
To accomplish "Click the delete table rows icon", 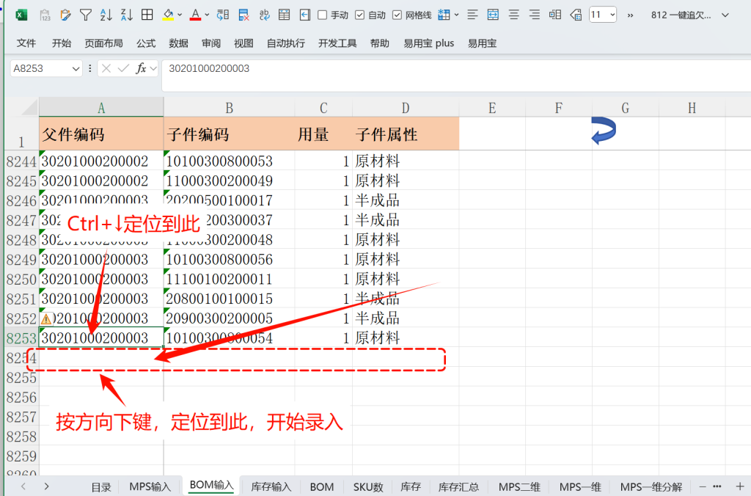I will [x=243, y=15].
